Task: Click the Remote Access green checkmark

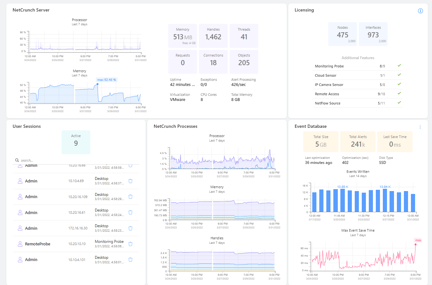Action: (x=399, y=93)
